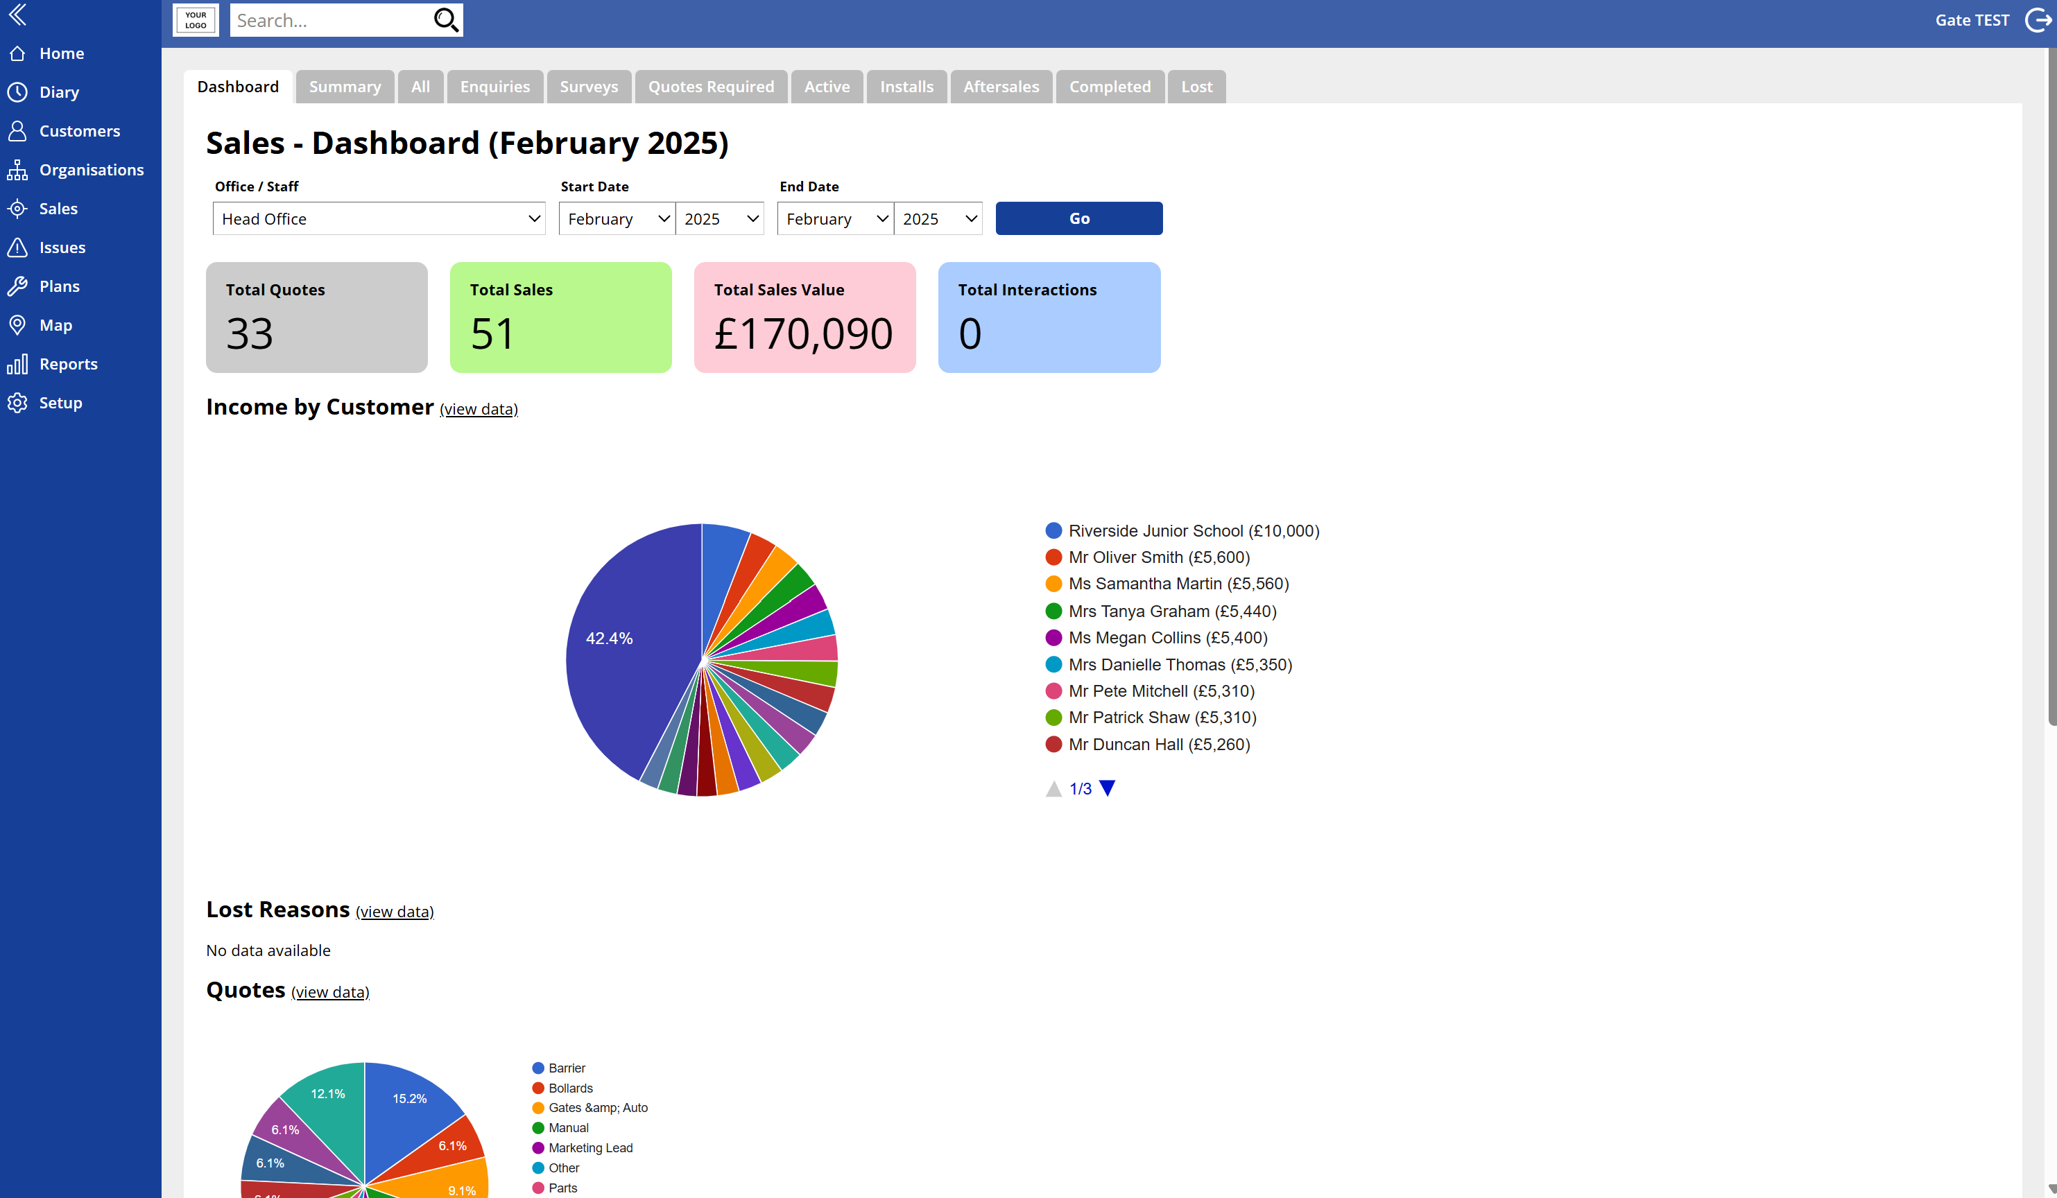Click the Go button

point(1079,218)
